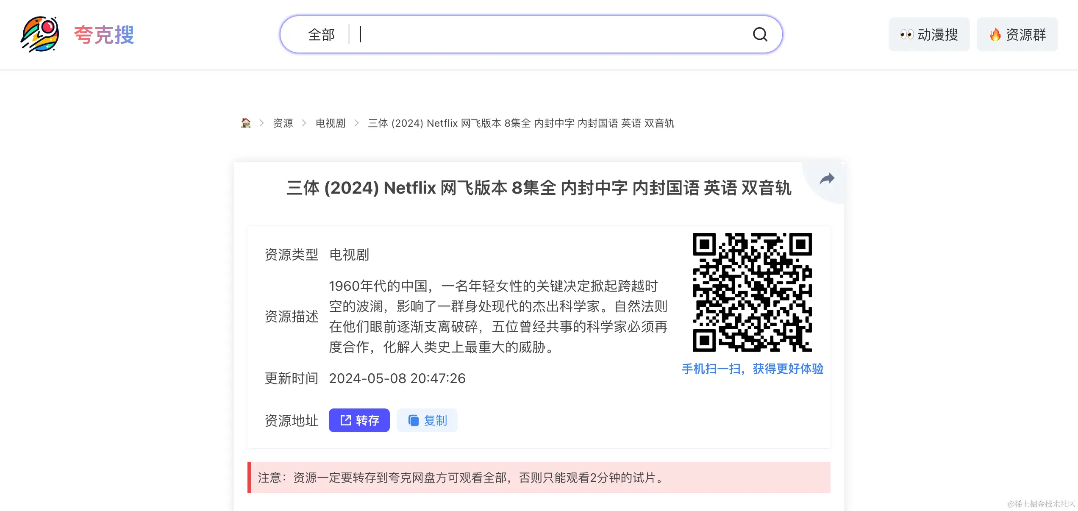Go home via the house breadcrumb icon

point(246,123)
